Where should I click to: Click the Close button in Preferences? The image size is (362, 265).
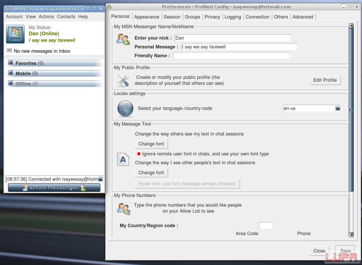click(319, 251)
